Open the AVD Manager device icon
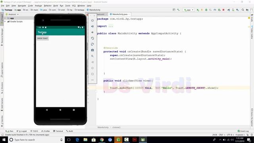 pos(233,10)
